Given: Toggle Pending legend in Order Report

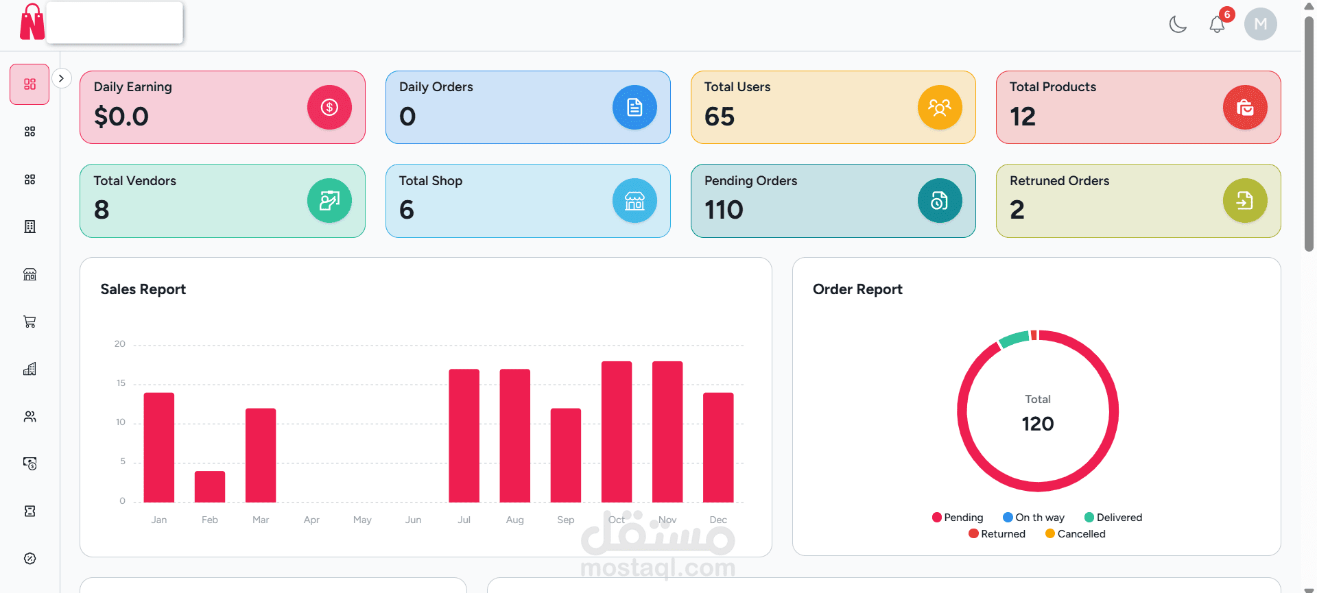Looking at the screenshot, I should [x=958, y=518].
